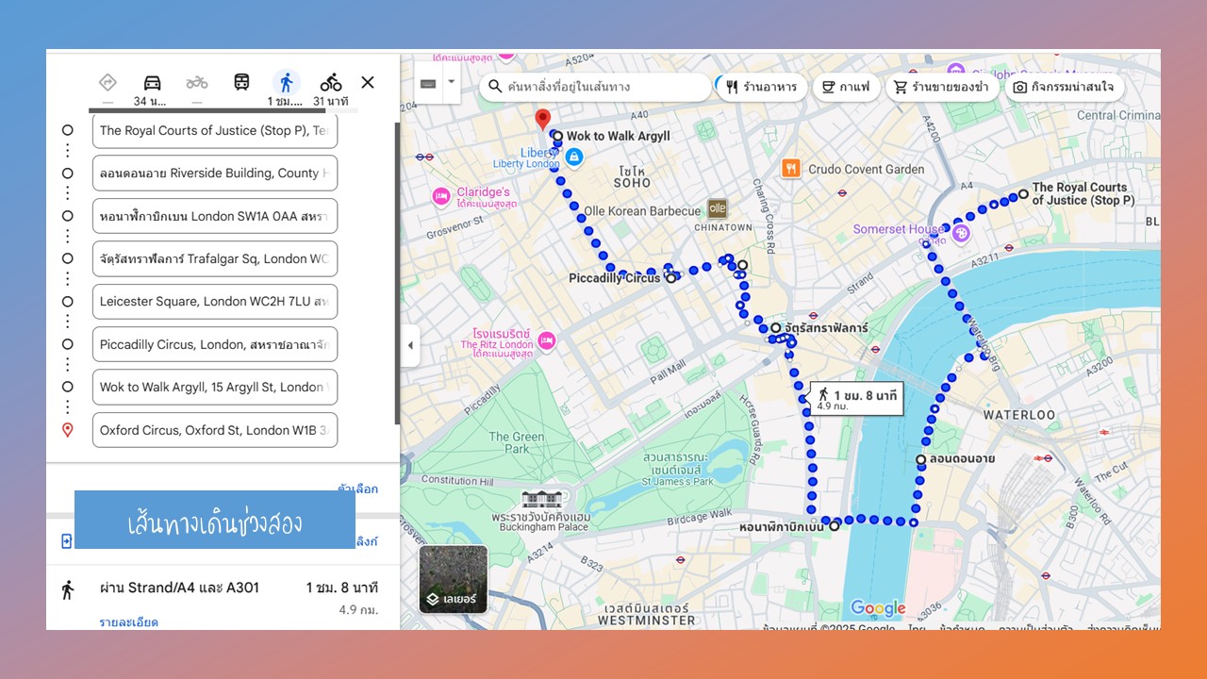Close the directions panel with X

368,82
